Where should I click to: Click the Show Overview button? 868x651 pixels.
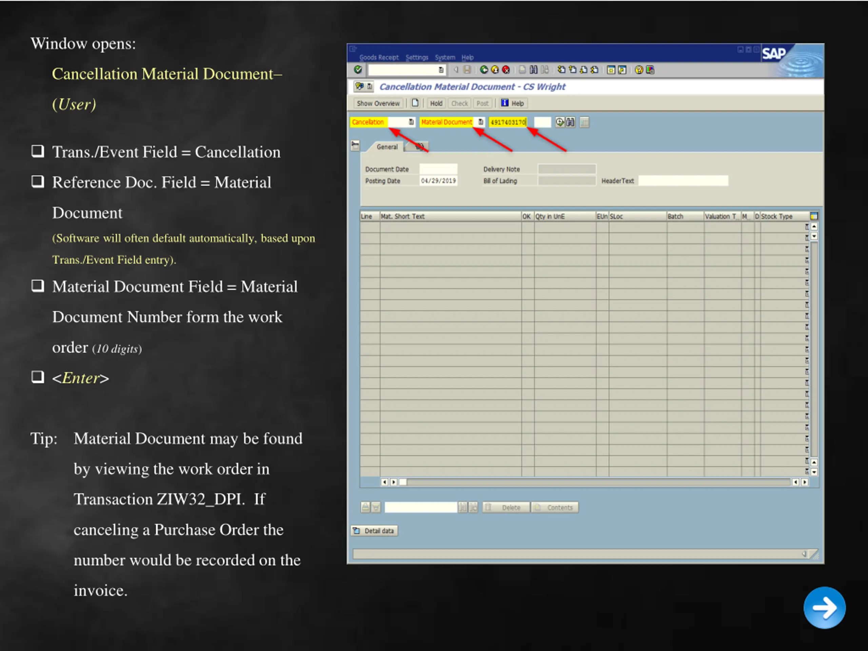(378, 103)
